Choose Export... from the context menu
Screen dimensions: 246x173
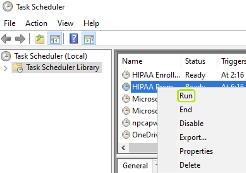pos(193,137)
